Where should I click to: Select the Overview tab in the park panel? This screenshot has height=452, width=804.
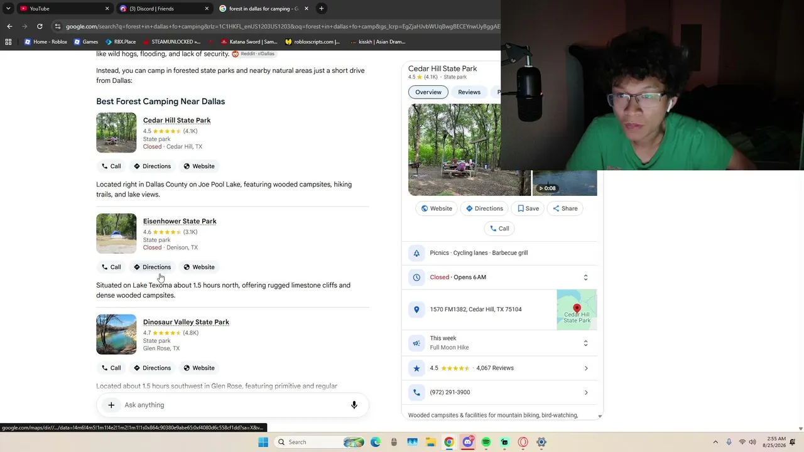pos(428,92)
